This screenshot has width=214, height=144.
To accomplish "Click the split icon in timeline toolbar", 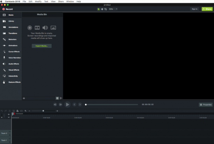I will click(x=21, y=111).
